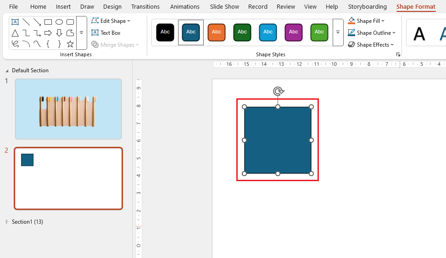Viewport: 446px width, 258px height.
Task: Open the Shape Fill dropdown
Action: click(366, 21)
